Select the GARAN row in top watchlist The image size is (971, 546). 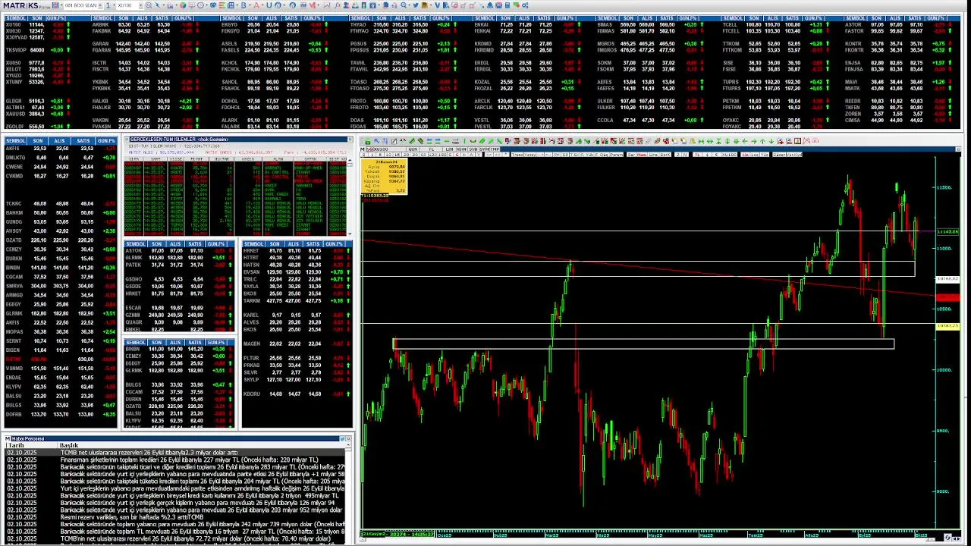(x=144, y=44)
